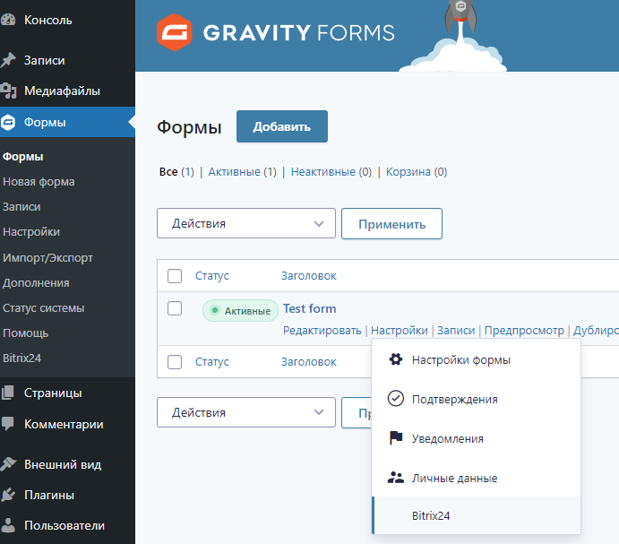
Task: Click the Страницы pages icon
Action: click(x=8, y=393)
